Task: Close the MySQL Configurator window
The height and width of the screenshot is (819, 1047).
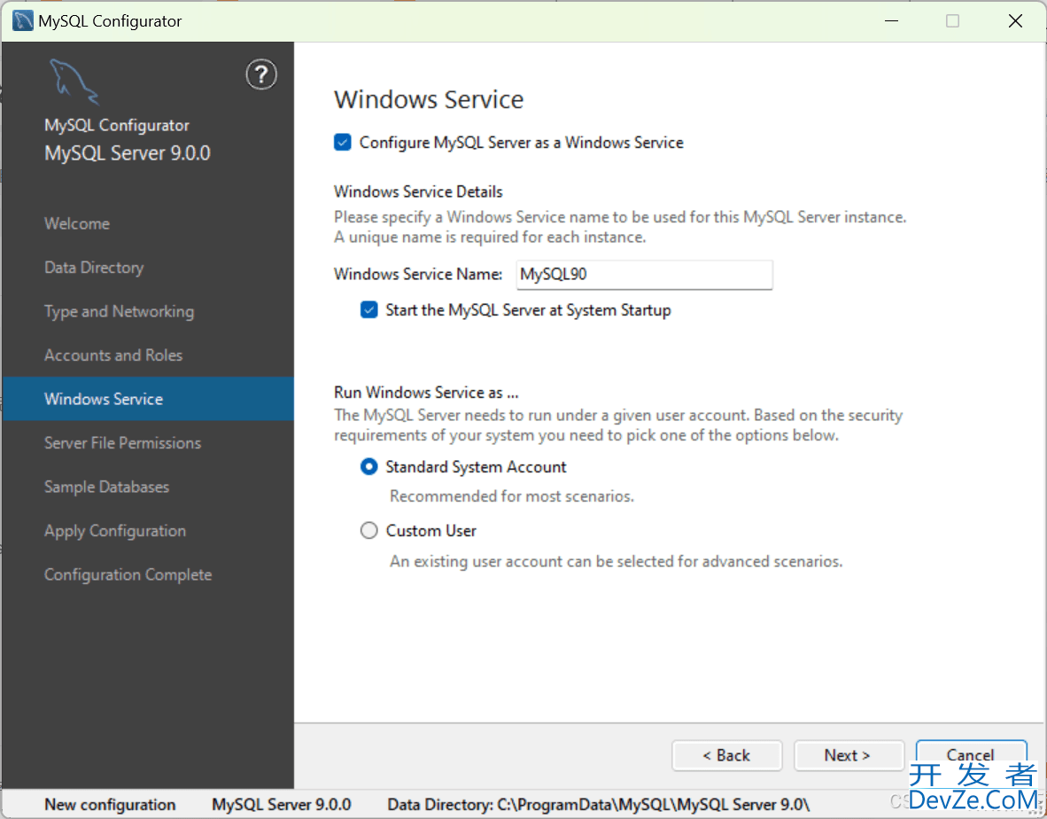Action: tap(1015, 20)
